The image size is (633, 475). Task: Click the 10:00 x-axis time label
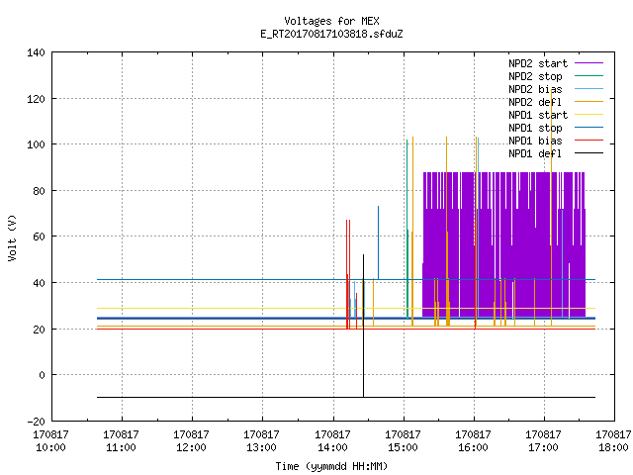pyautogui.click(x=50, y=447)
